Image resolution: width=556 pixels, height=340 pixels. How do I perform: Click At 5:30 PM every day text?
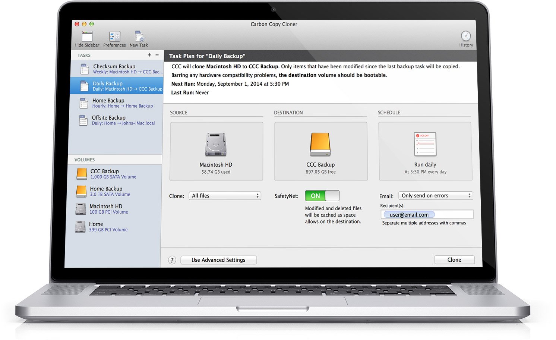click(x=425, y=172)
